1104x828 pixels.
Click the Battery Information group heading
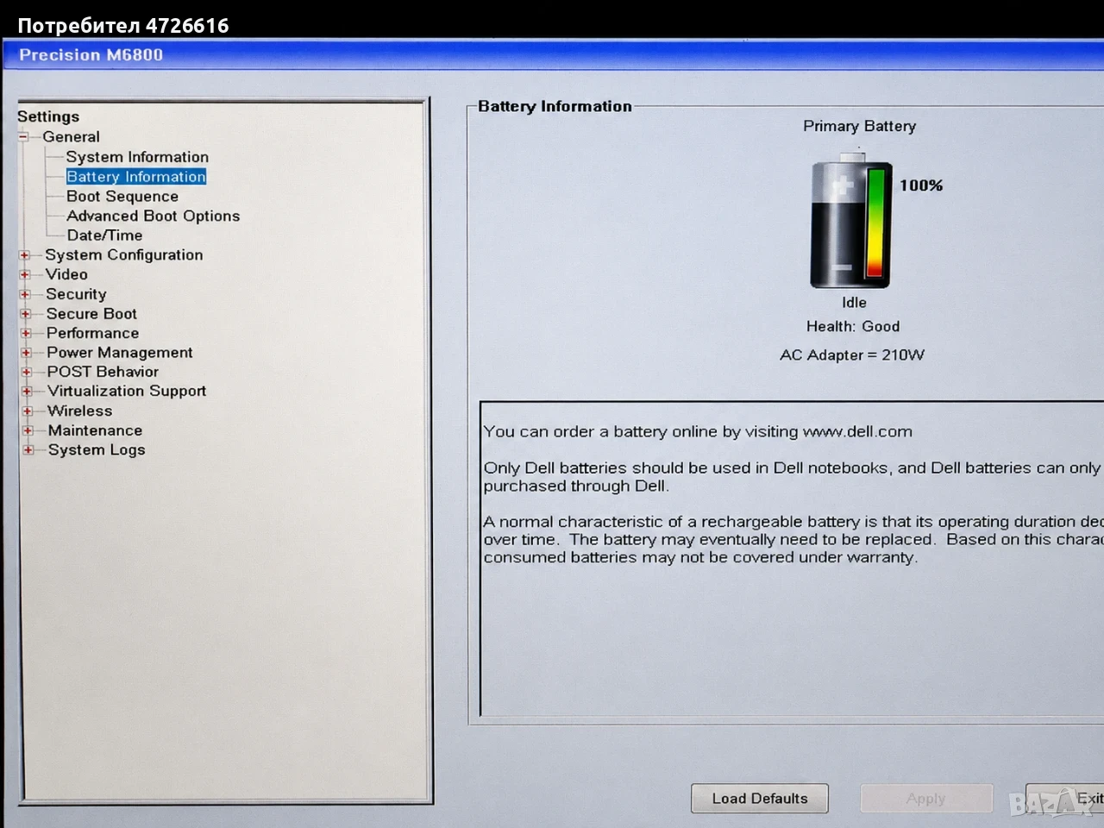point(555,106)
